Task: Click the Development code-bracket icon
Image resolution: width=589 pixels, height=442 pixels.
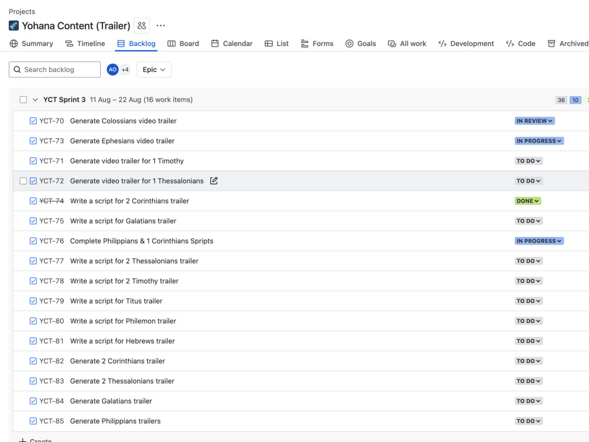Action: pos(442,44)
